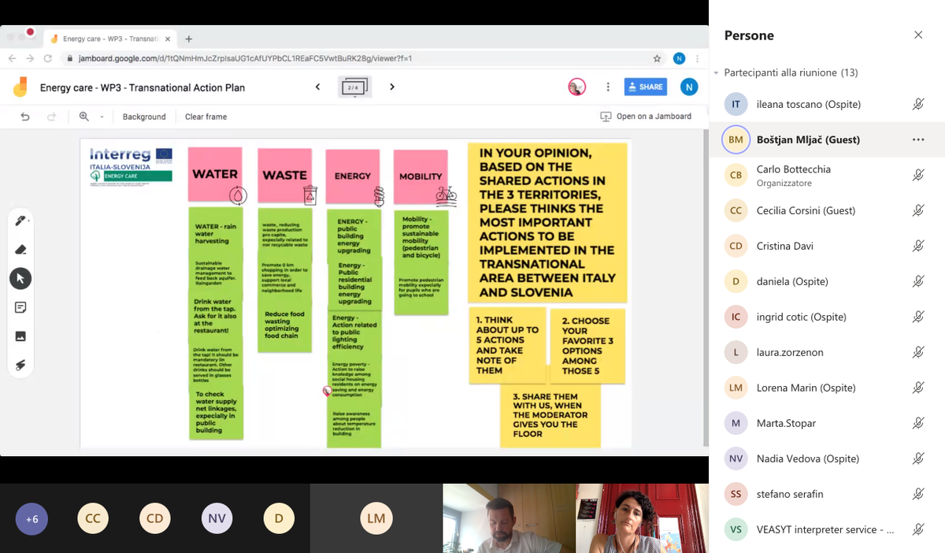Activate the Select arrow tool
Screen dimensions: 945x553
click(x=21, y=278)
